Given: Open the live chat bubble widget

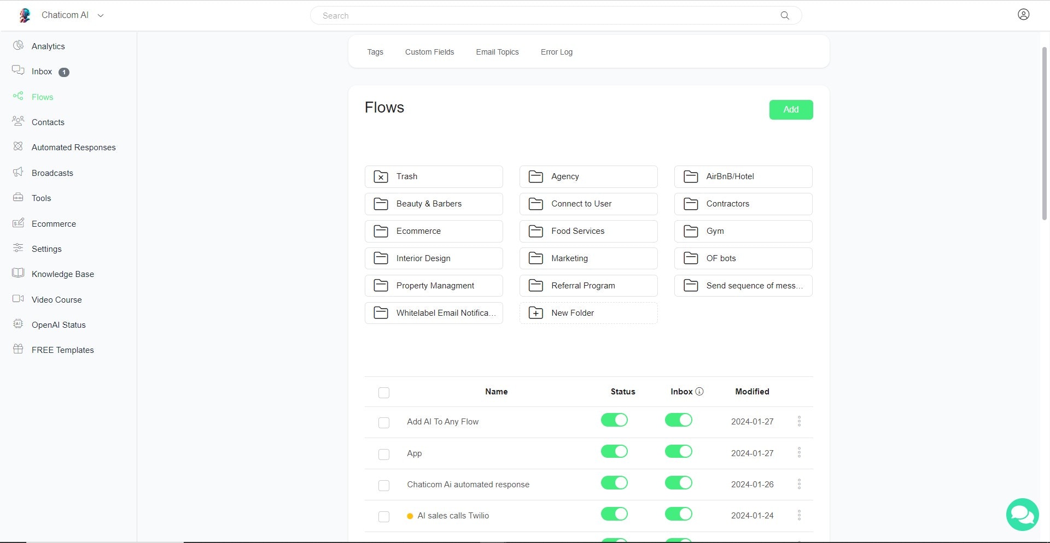Looking at the screenshot, I should pyautogui.click(x=1022, y=514).
